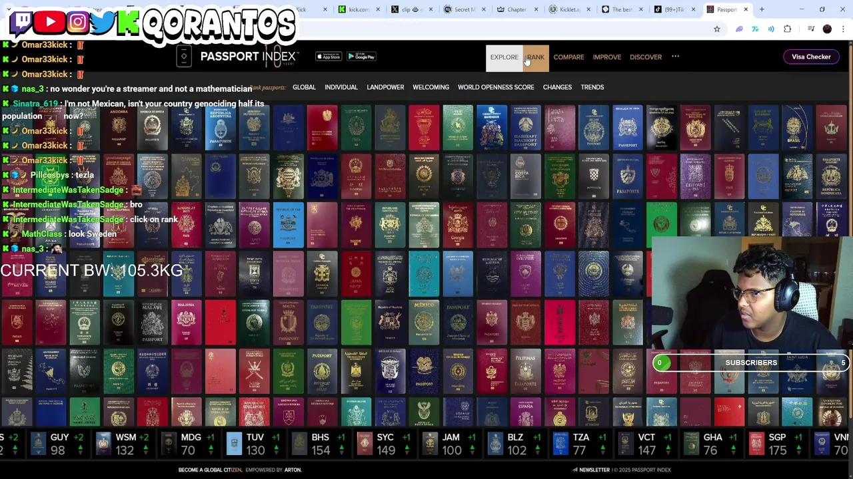Viewport: 853px width, 479px height.
Task: Click the TUV ticker entry with rank 130
Action: tap(254, 444)
